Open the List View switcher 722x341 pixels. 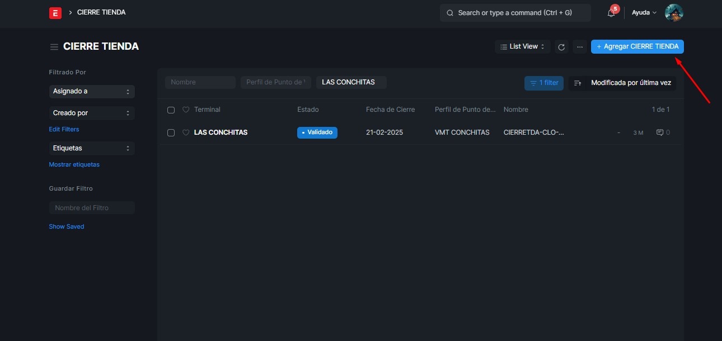point(522,47)
